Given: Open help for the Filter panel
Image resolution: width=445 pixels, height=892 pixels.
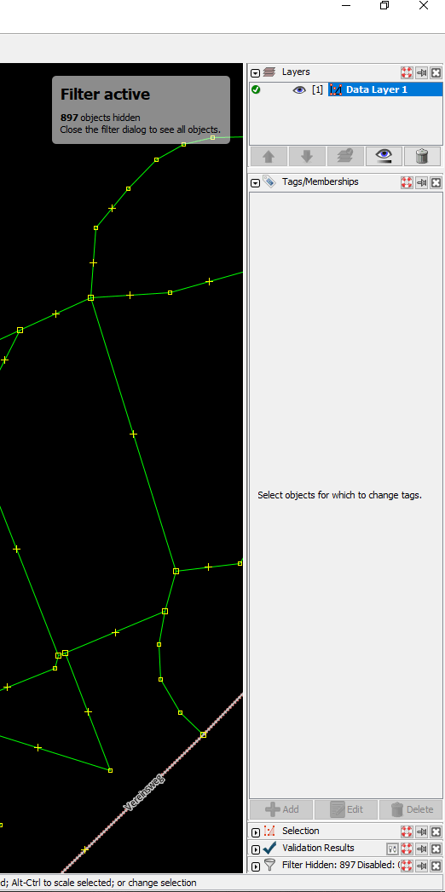Looking at the screenshot, I should click(x=407, y=866).
